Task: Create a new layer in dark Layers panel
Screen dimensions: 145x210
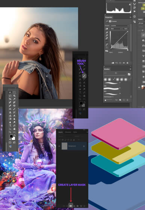Action: 81,206
